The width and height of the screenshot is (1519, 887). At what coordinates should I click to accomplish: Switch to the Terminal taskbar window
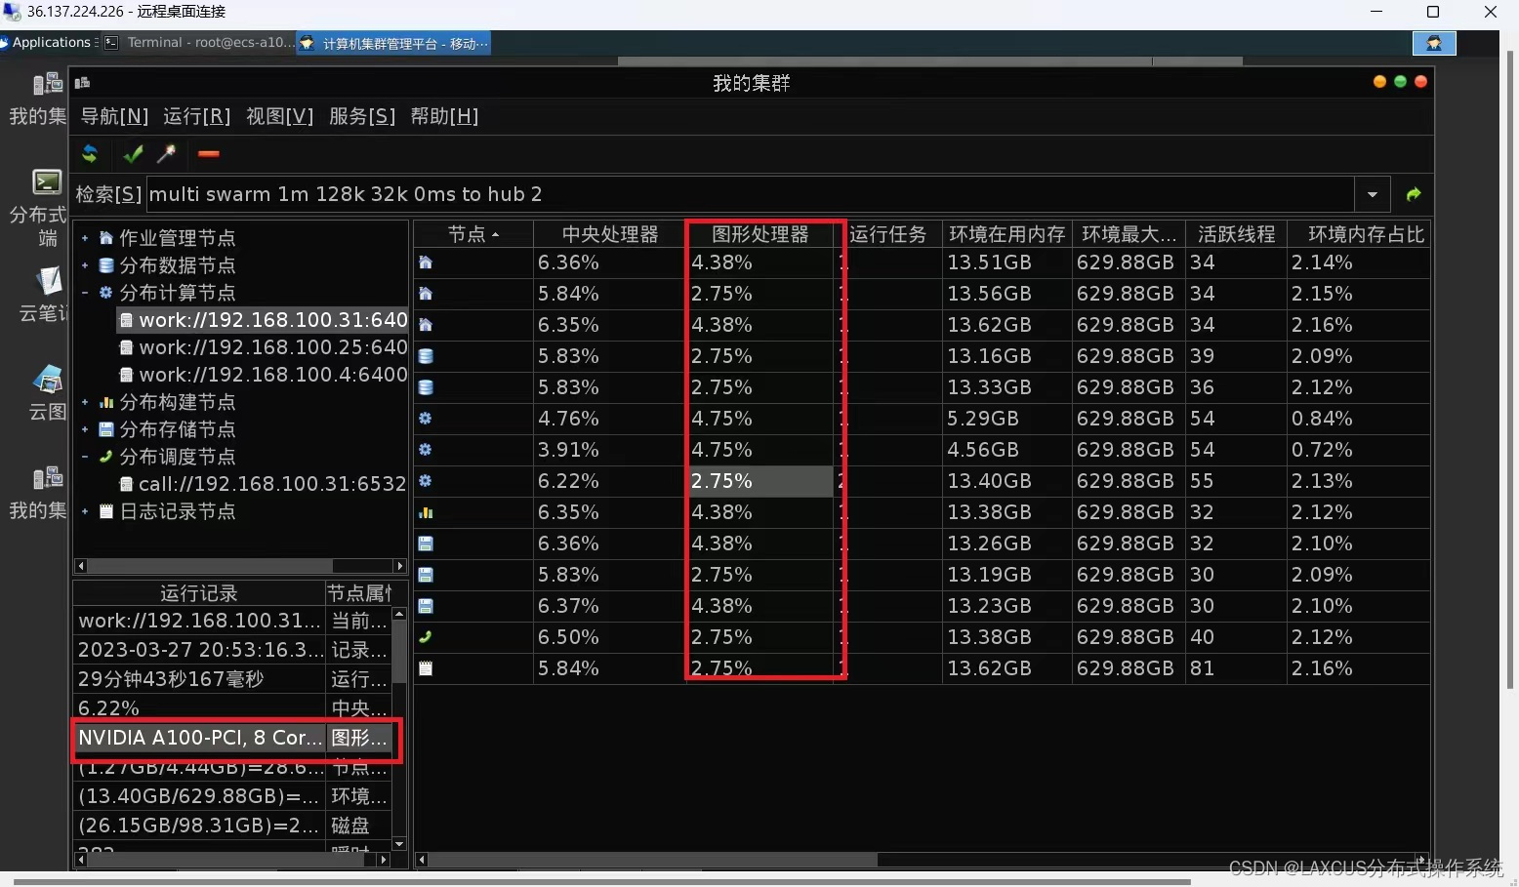click(198, 43)
